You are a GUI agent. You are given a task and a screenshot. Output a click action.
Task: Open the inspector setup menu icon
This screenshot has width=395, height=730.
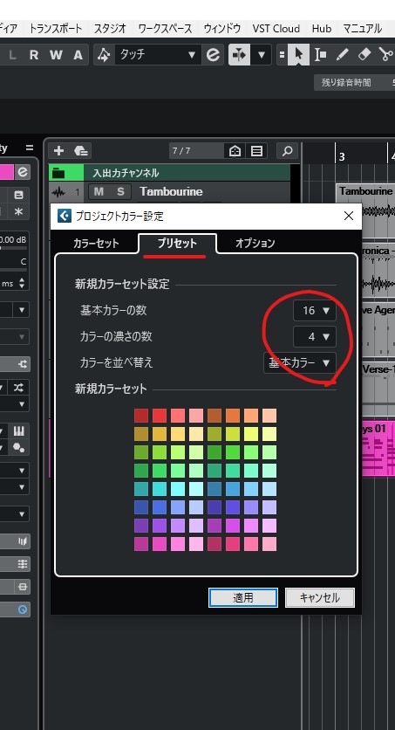point(30,148)
